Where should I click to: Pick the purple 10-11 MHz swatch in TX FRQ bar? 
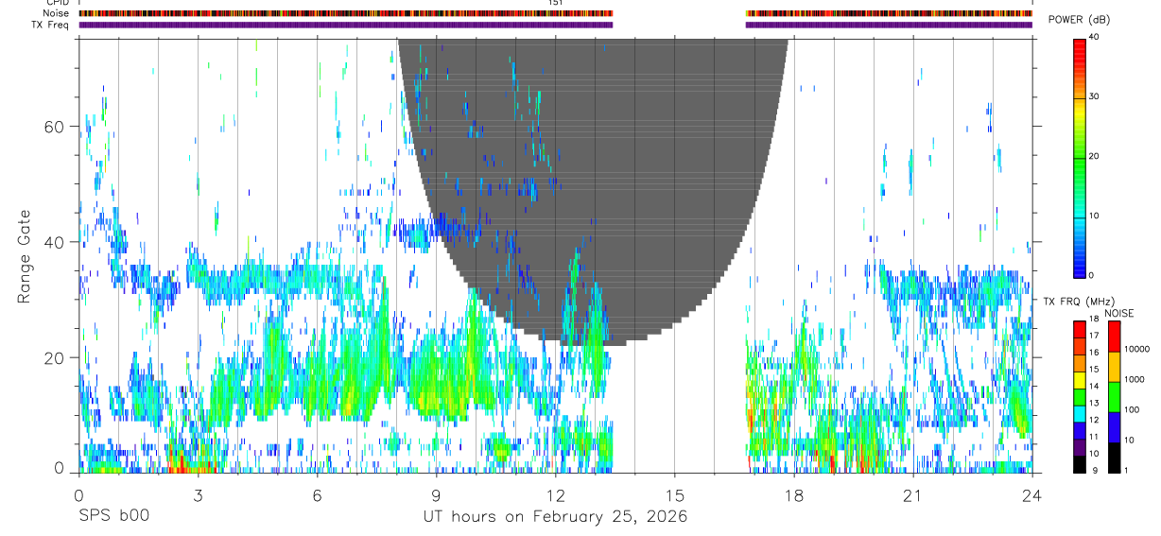coord(1080,447)
